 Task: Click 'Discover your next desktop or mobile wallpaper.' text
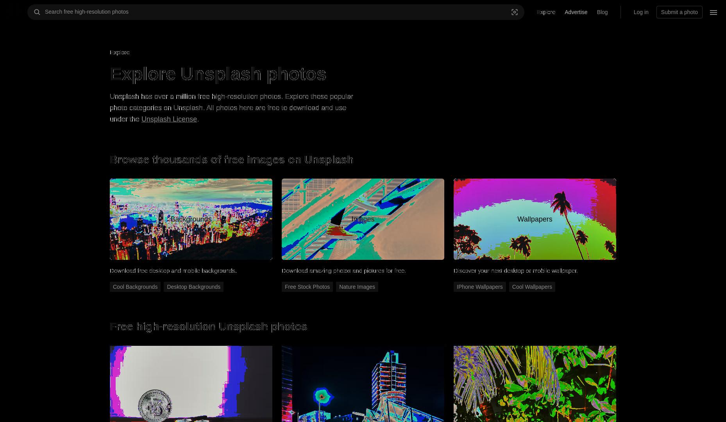tap(515, 271)
